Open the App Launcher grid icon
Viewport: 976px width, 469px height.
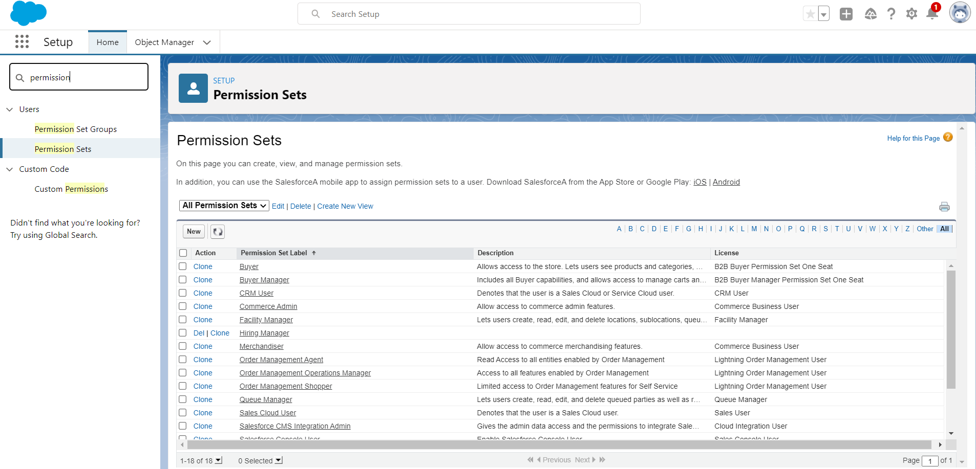click(22, 41)
